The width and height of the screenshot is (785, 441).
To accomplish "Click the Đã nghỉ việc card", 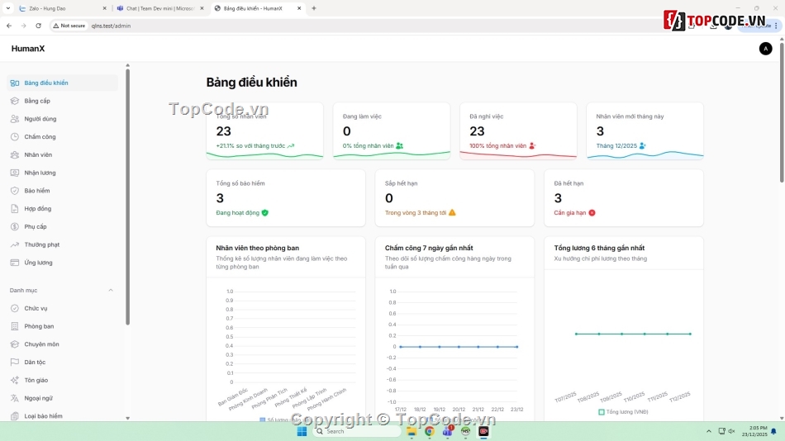I will (x=518, y=131).
